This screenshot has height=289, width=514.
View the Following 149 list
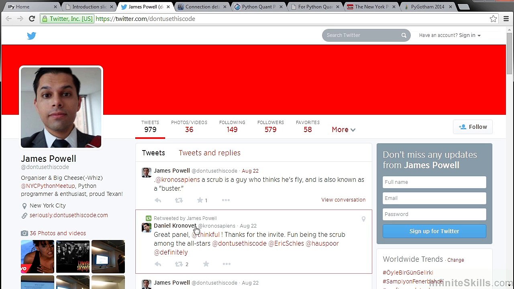232,126
